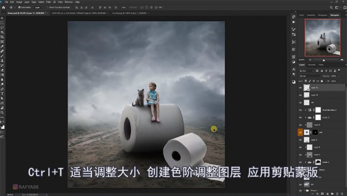Open the Paragraph panel icon

[294, 75]
